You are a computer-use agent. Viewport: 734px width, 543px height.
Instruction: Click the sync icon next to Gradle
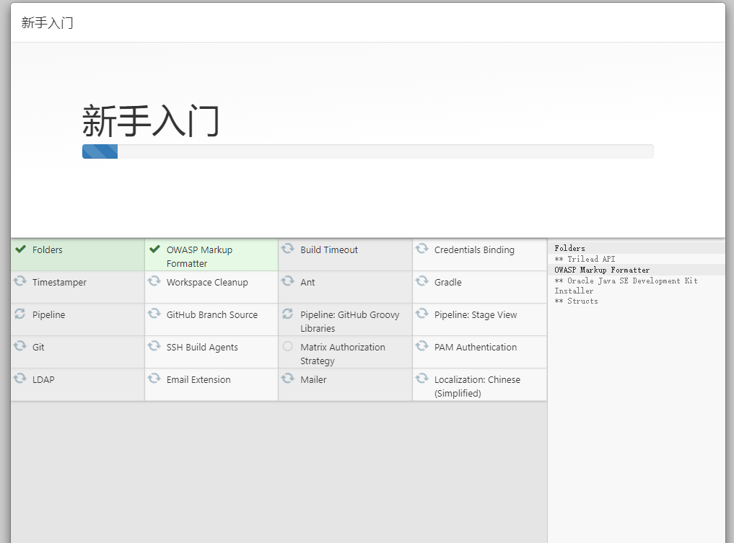pyautogui.click(x=421, y=281)
